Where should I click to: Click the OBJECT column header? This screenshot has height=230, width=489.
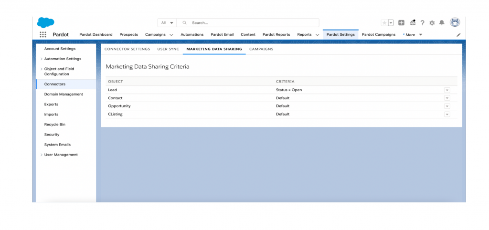tap(116, 81)
